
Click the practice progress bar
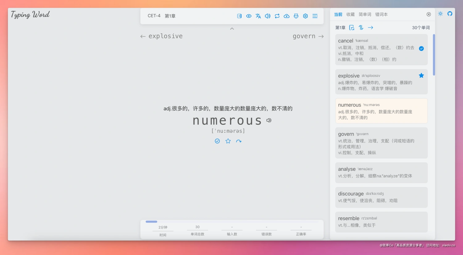click(x=232, y=222)
